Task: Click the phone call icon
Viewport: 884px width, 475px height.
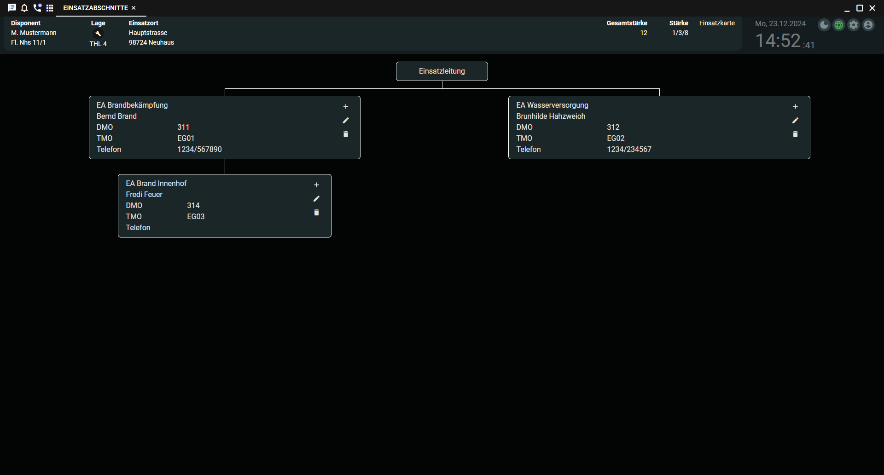Action: (37, 8)
